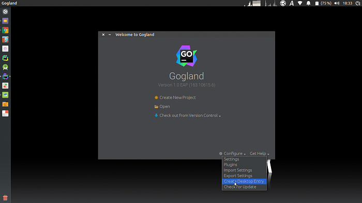Minimize the Welcome to Gogland window
Viewport: 362px width, 203px height.
pos(110,35)
